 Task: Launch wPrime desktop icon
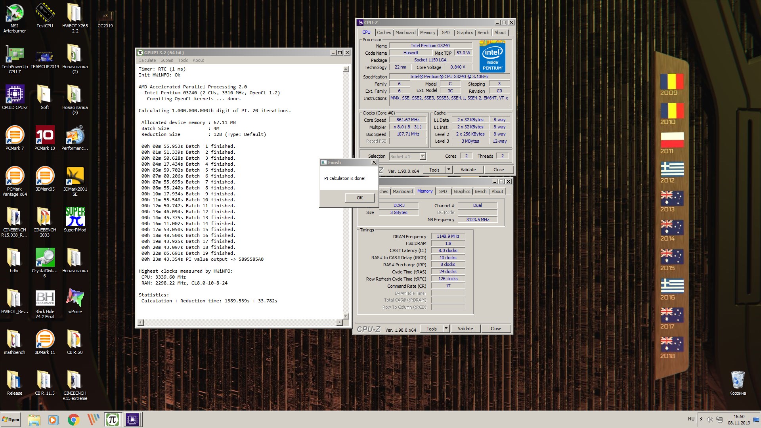click(75, 301)
